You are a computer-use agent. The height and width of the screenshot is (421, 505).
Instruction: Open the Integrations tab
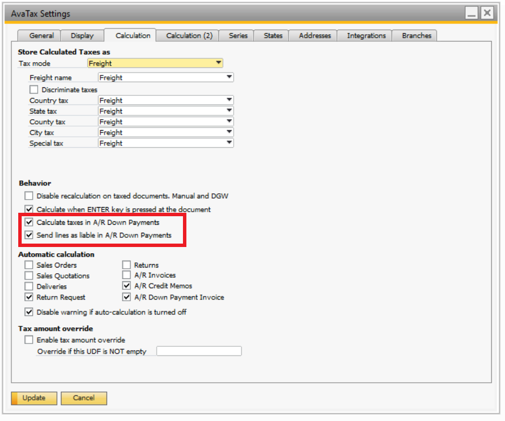[x=365, y=36]
